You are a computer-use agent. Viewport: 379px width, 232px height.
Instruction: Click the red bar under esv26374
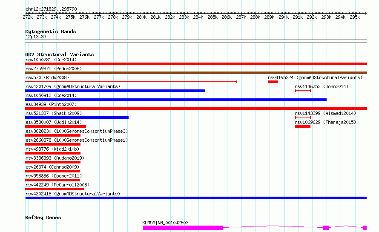coord(52,171)
